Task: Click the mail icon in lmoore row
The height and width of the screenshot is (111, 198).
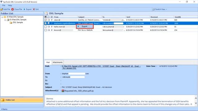Action: tap(49, 30)
